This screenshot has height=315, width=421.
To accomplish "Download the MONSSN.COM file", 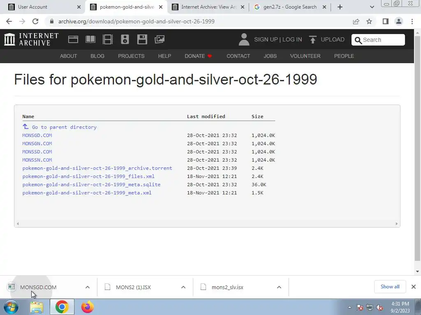I will [37, 160].
